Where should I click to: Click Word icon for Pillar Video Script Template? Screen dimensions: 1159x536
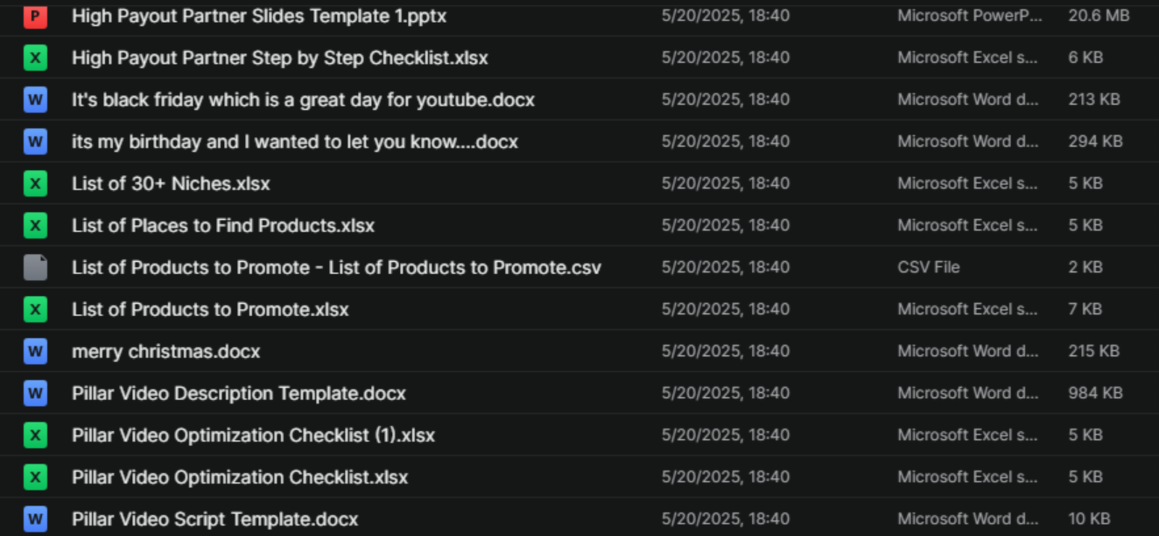click(x=35, y=519)
